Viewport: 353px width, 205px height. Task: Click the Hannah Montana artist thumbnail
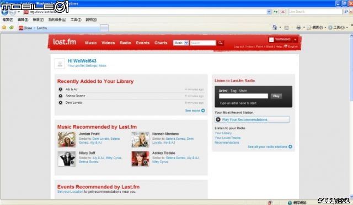tap(140, 140)
